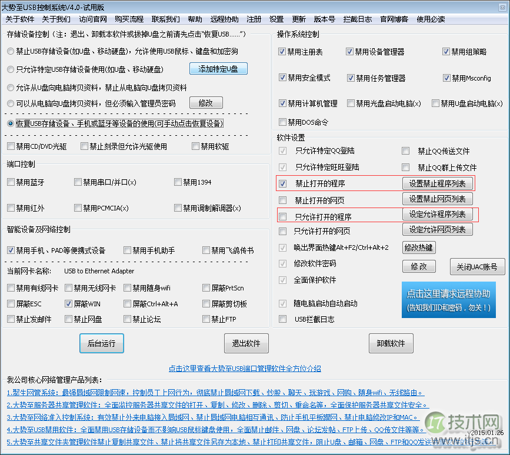
Task: Click the 注册 registration icon
Action: tap(254, 19)
